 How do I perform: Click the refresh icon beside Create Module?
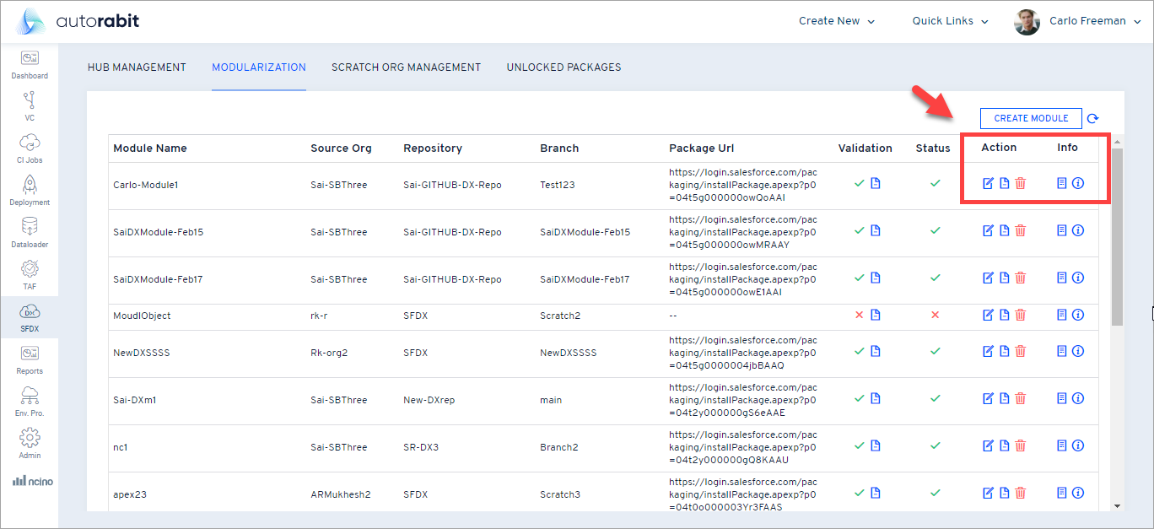1093,118
